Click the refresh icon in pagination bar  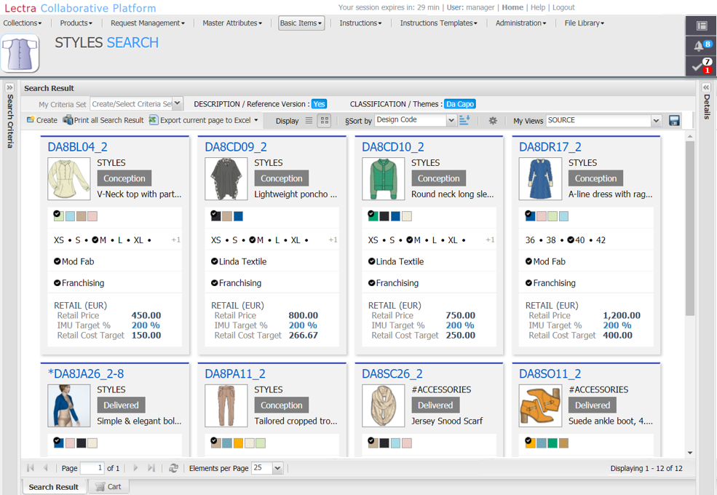tap(173, 468)
